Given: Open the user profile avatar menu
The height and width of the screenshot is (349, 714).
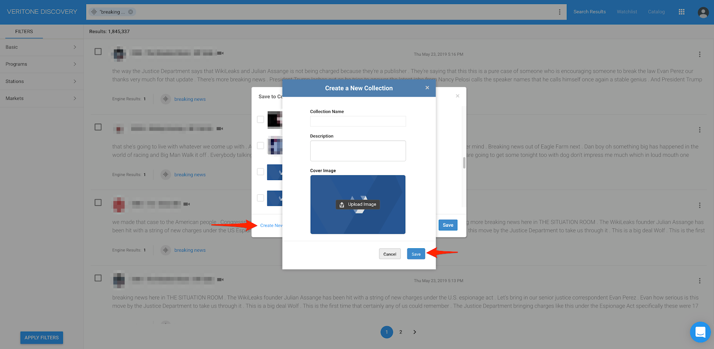Looking at the screenshot, I should tap(703, 12).
